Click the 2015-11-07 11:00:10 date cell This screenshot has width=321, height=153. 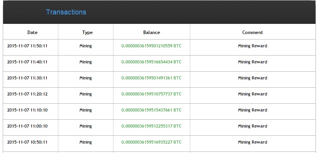pos(27,126)
